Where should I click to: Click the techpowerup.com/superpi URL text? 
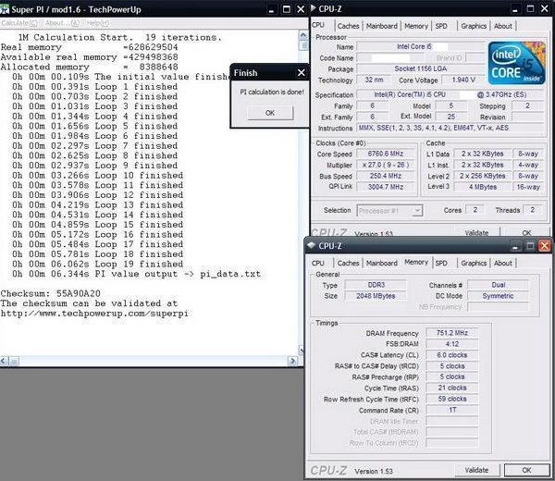pyautogui.click(x=94, y=314)
